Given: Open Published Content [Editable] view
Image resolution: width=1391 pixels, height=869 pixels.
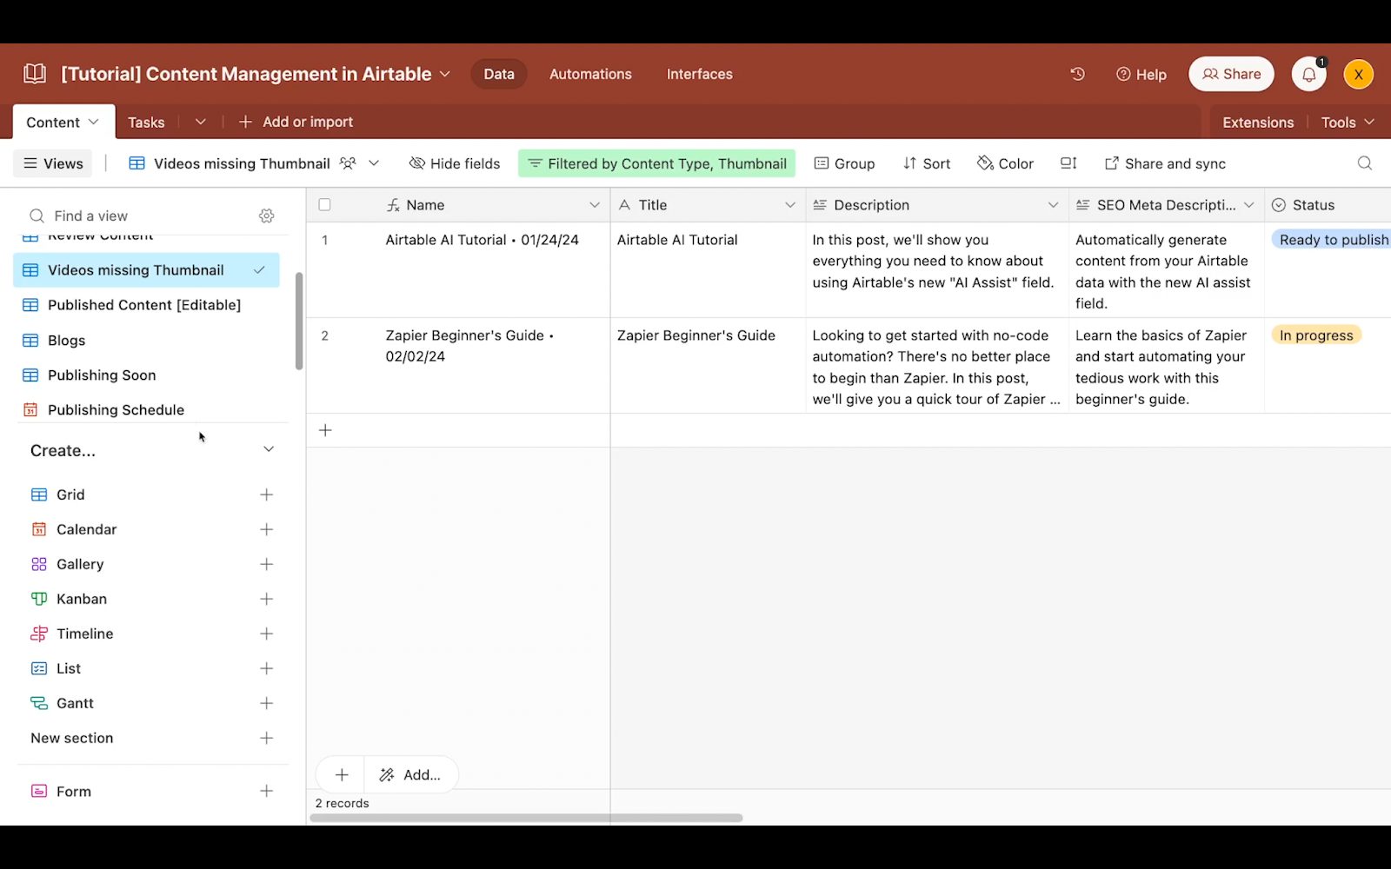Looking at the screenshot, I should click(x=146, y=305).
